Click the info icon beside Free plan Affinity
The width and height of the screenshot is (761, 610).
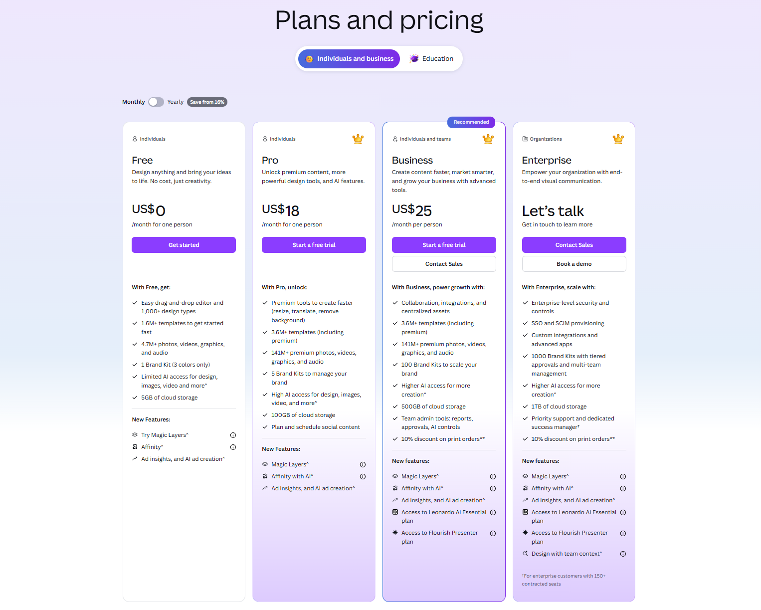[x=233, y=447]
